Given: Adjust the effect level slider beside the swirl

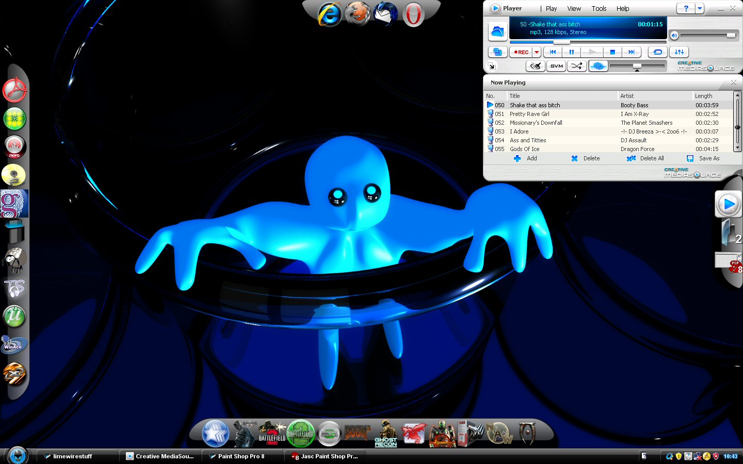Looking at the screenshot, I should pos(637,66).
